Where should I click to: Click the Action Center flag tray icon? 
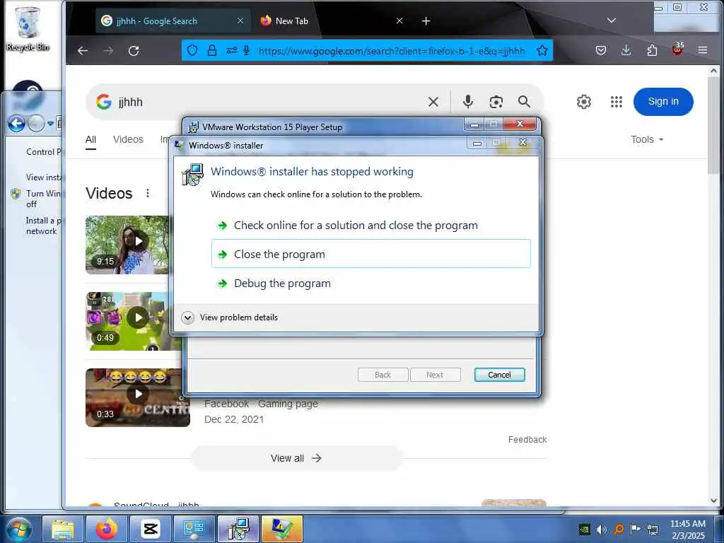pyautogui.click(x=635, y=529)
